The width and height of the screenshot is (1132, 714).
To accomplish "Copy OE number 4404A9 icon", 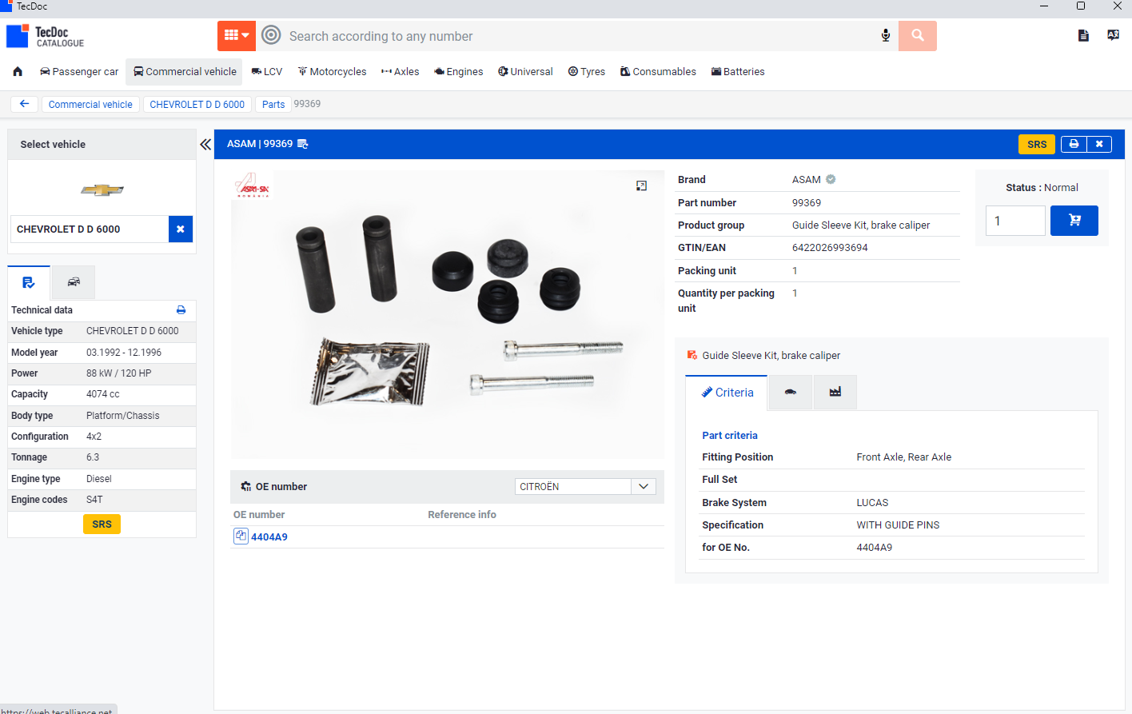I will click(241, 536).
